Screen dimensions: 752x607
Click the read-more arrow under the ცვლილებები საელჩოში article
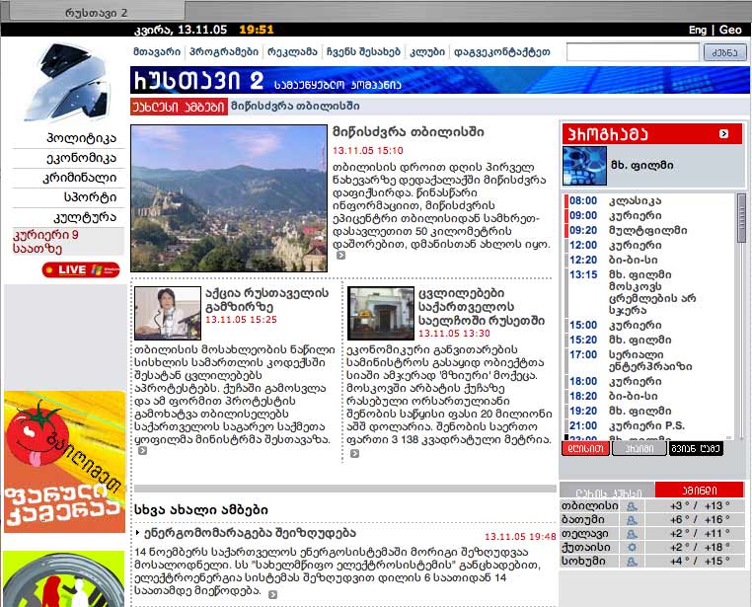coord(354,454)
